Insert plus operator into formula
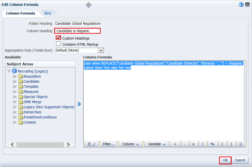 (175, 144)
